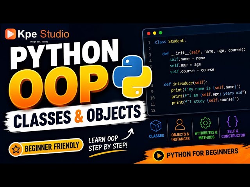250x187 pixels.
Task: Click line number 2 in the code gutter
Action: (150, 49)
